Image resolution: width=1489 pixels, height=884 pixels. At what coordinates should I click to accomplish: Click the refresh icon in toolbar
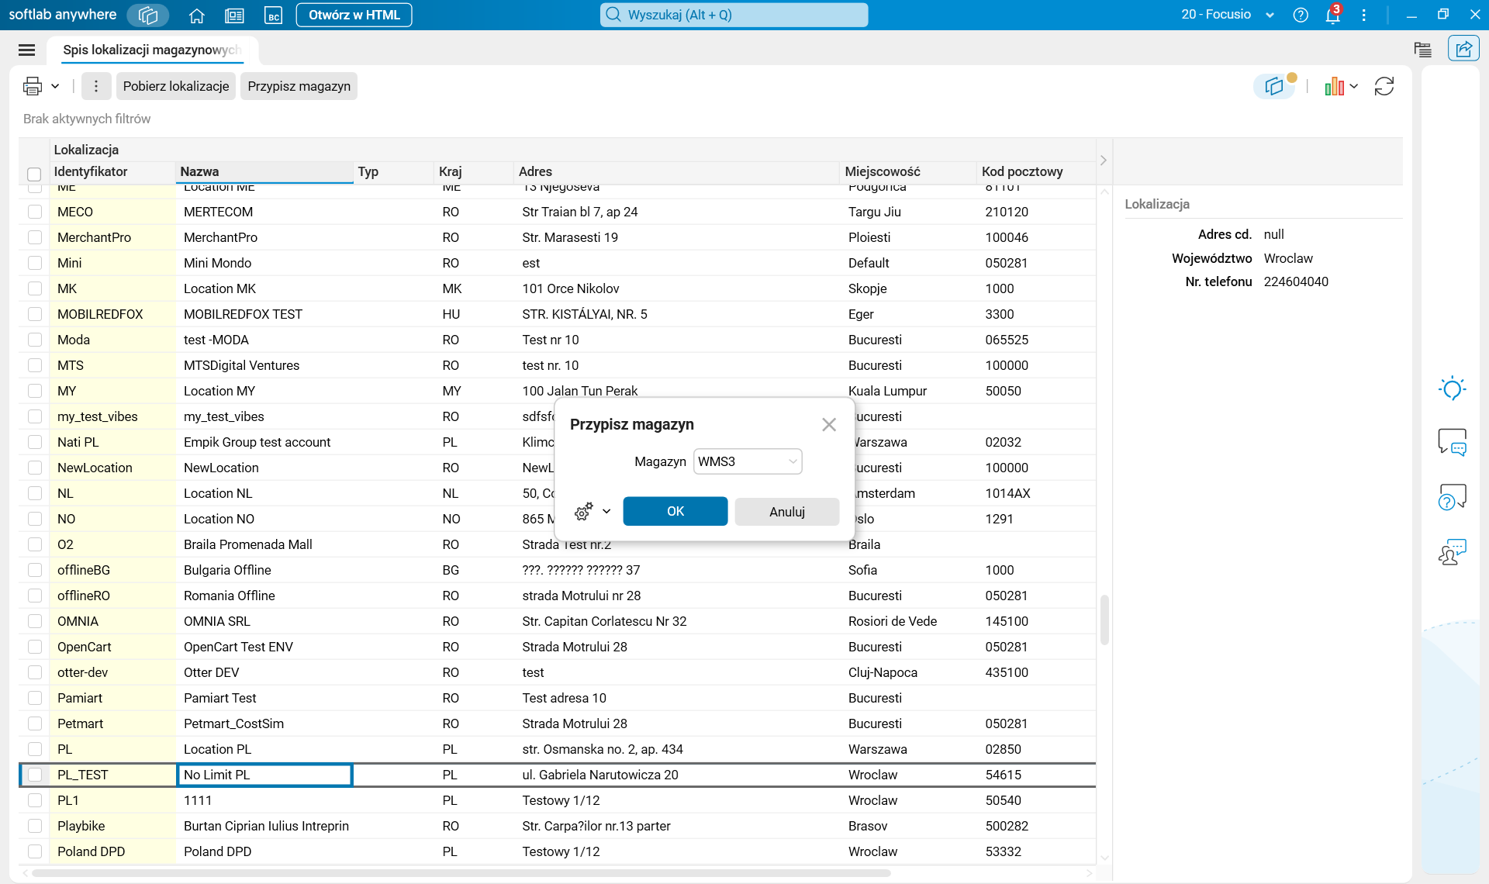(1384, 86)
